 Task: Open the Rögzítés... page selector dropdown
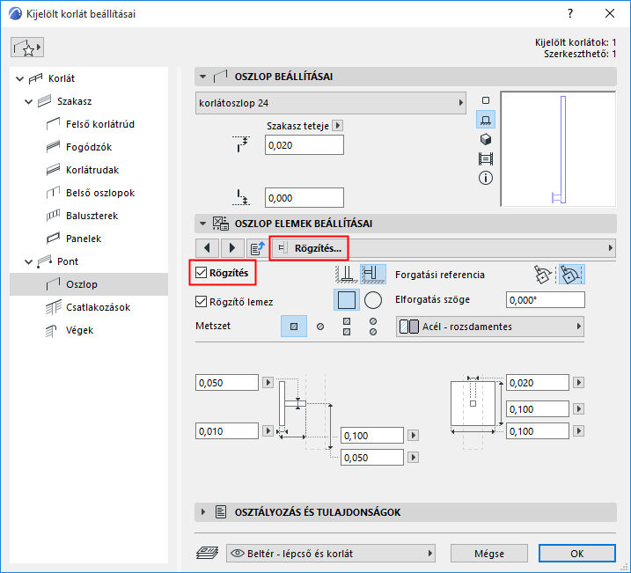[x=444, y=248]
